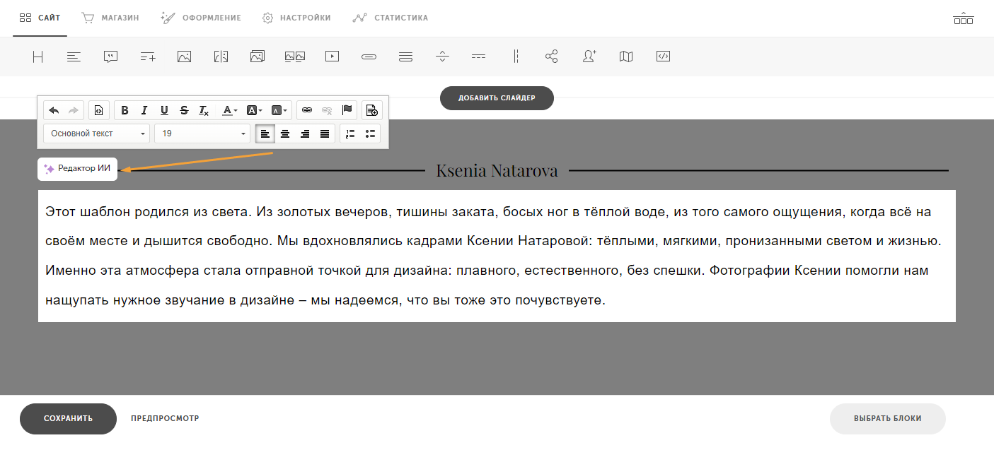Apply strikethrough formatting
This screenshot has height=450, width=994.
coord(183,110)
